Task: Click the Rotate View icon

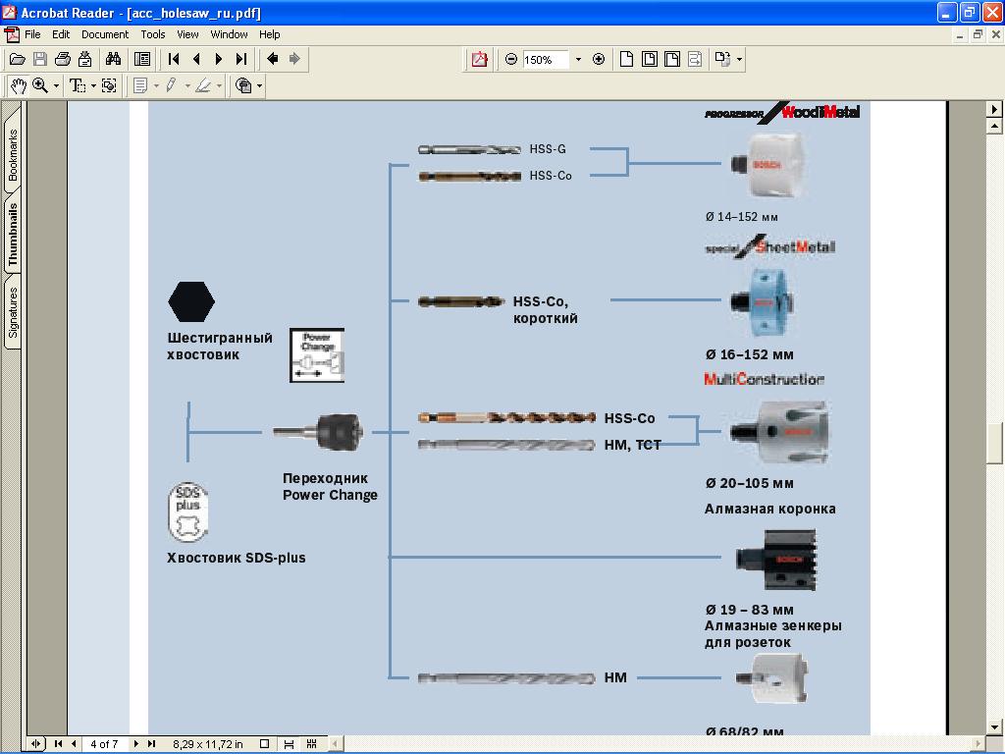Action: [x=723, y=60]
